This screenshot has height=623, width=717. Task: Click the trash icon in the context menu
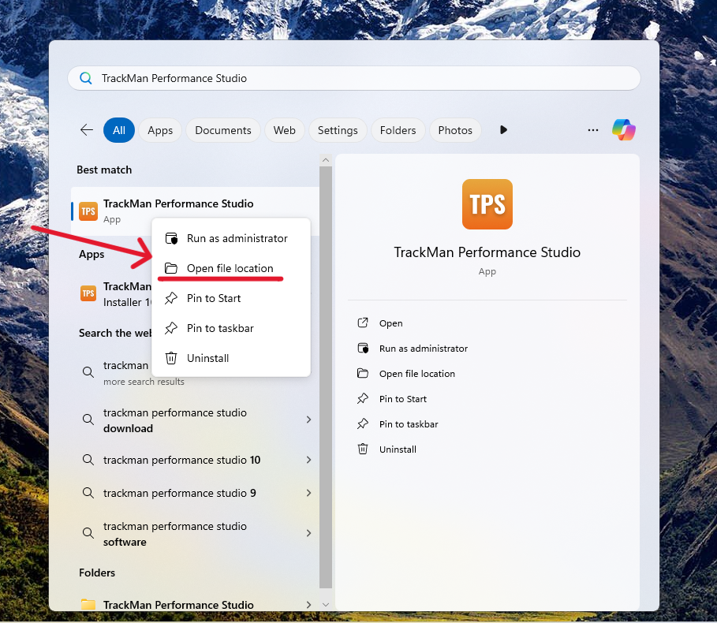[x=171, y=358]
